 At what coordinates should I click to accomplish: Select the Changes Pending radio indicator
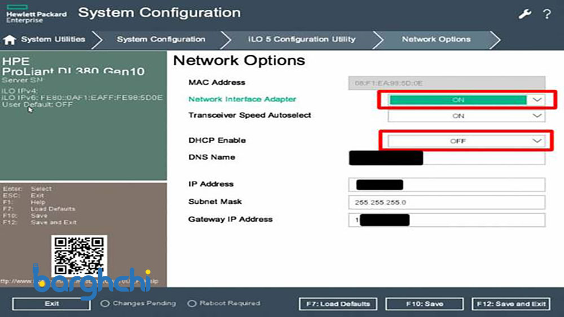105,303
